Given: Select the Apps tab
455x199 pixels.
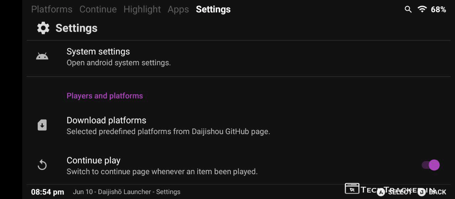Looking at the screenshot, I should click(178, 10).
